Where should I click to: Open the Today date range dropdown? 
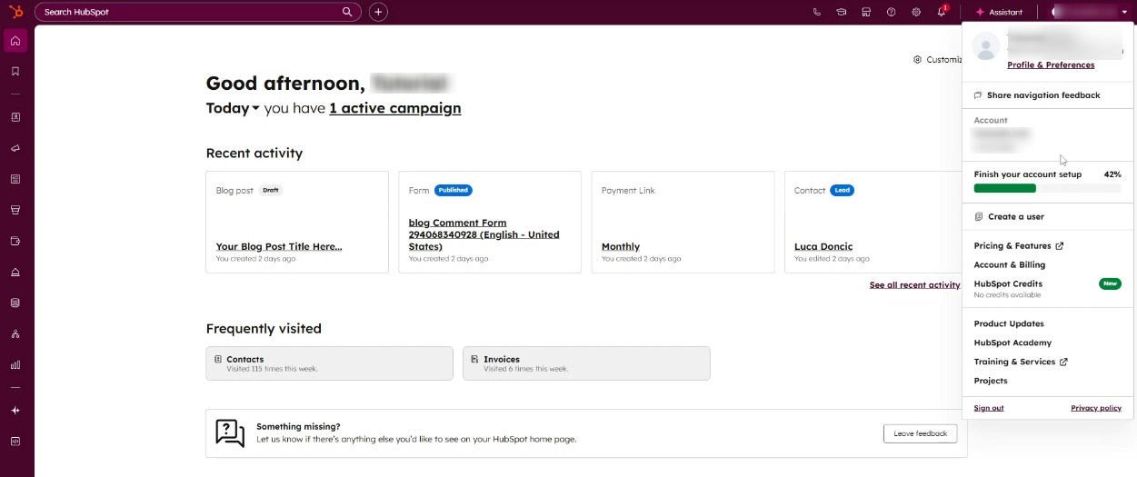point(233,108)
